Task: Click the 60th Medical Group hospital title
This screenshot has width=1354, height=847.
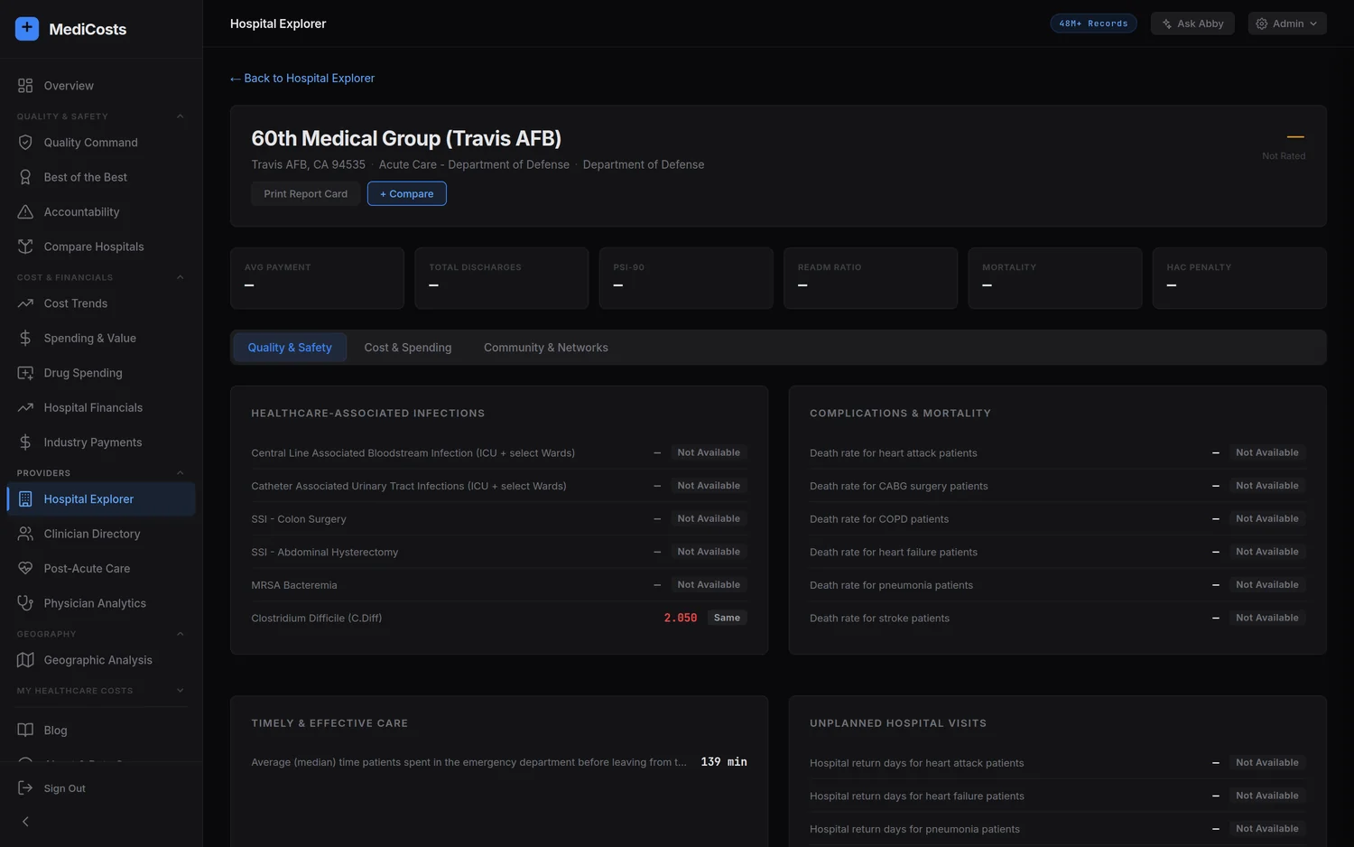Action: 406,138
